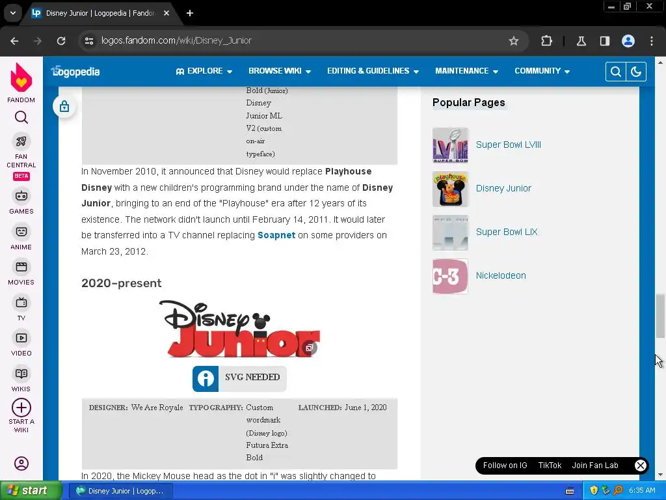The height and width of the screenshot is (500, 666).
Task: Open Fan Central rocket icon
Action: (x=21, y=141)
